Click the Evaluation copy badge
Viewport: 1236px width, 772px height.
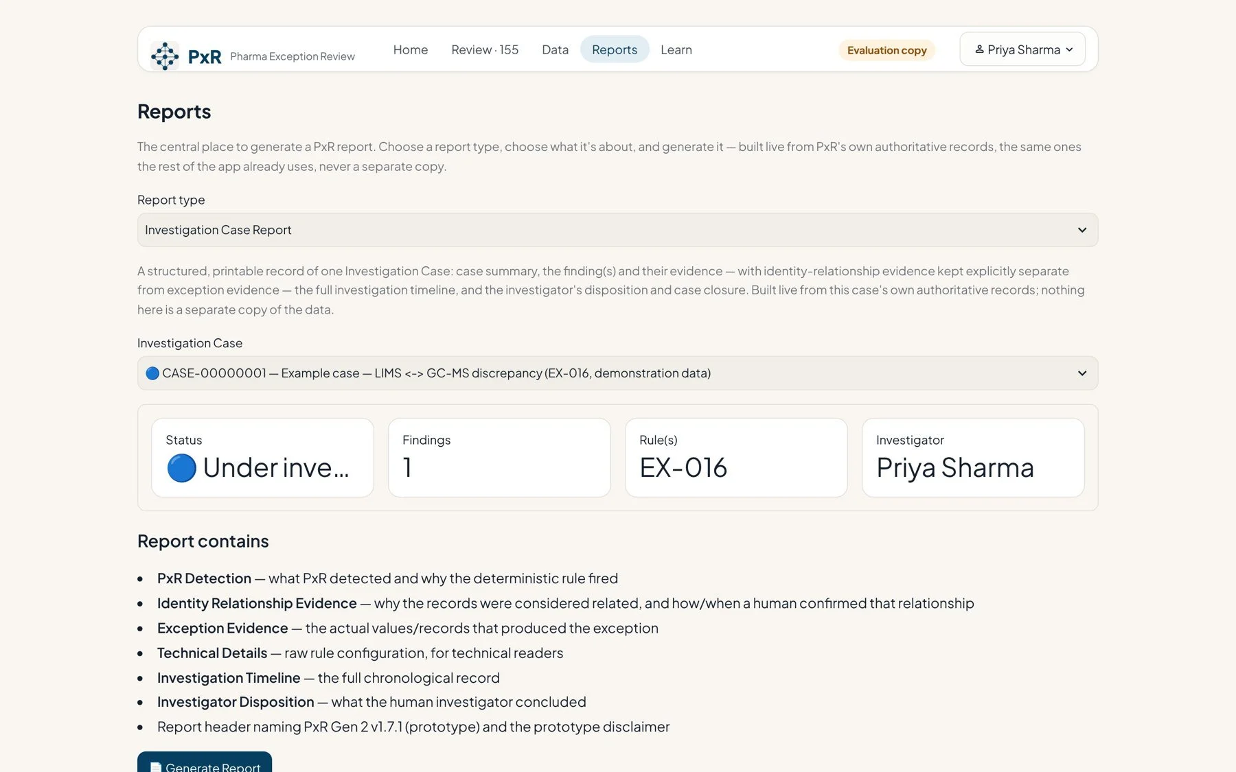tap(886, 50)
